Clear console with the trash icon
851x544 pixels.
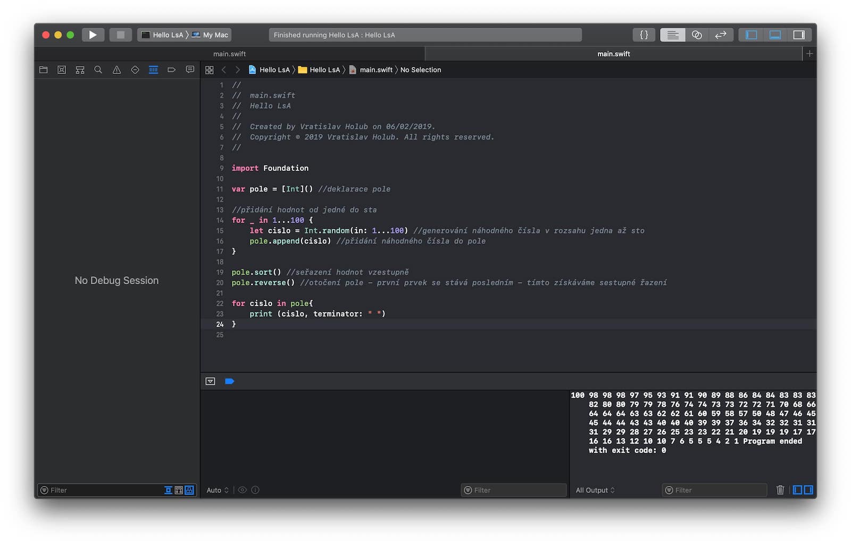point(780,490)
